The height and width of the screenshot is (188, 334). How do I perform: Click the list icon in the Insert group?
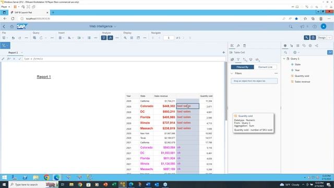point(89,38)
